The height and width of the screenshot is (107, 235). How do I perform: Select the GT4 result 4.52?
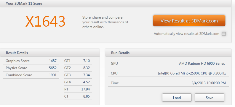[87, 82]
